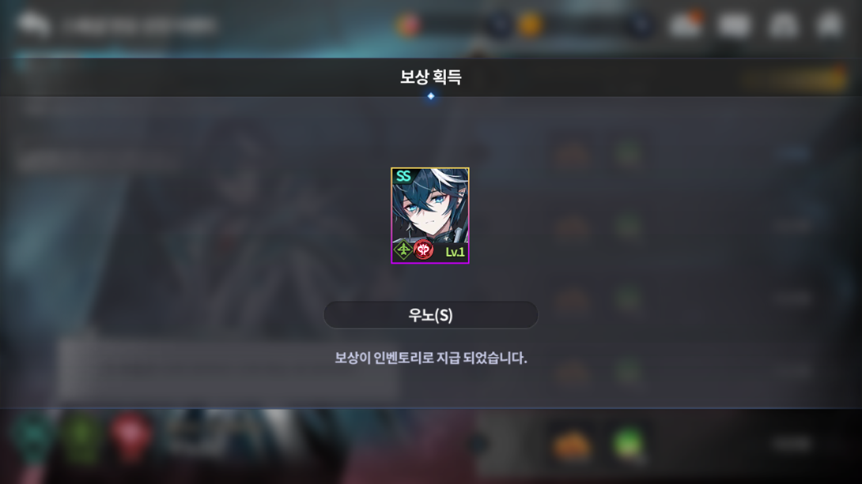Click the Lv.1 level label on the card
This screenshot has width=862, height=484.
point(455,253)
